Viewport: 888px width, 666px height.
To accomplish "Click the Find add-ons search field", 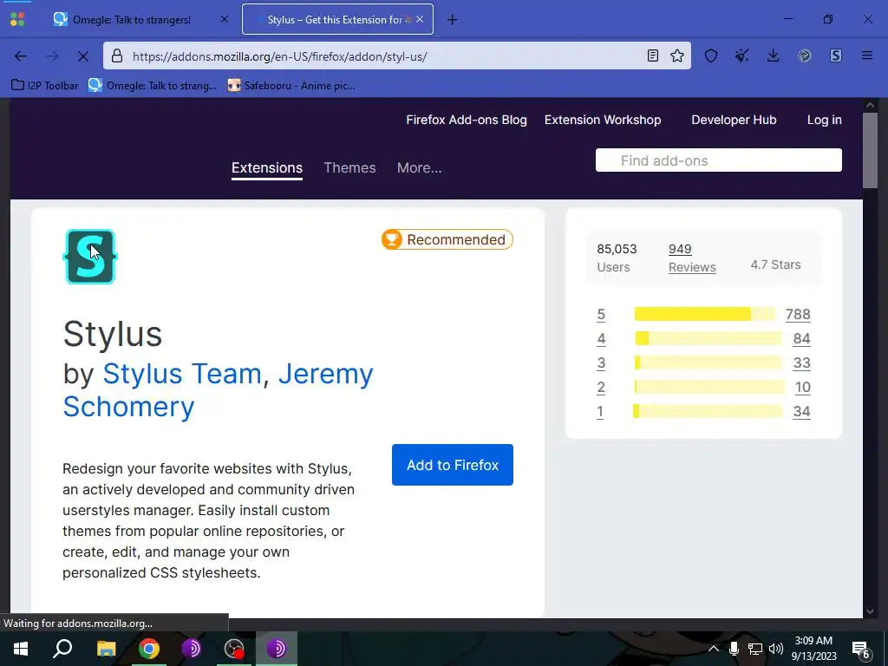I will coord(719,160).
